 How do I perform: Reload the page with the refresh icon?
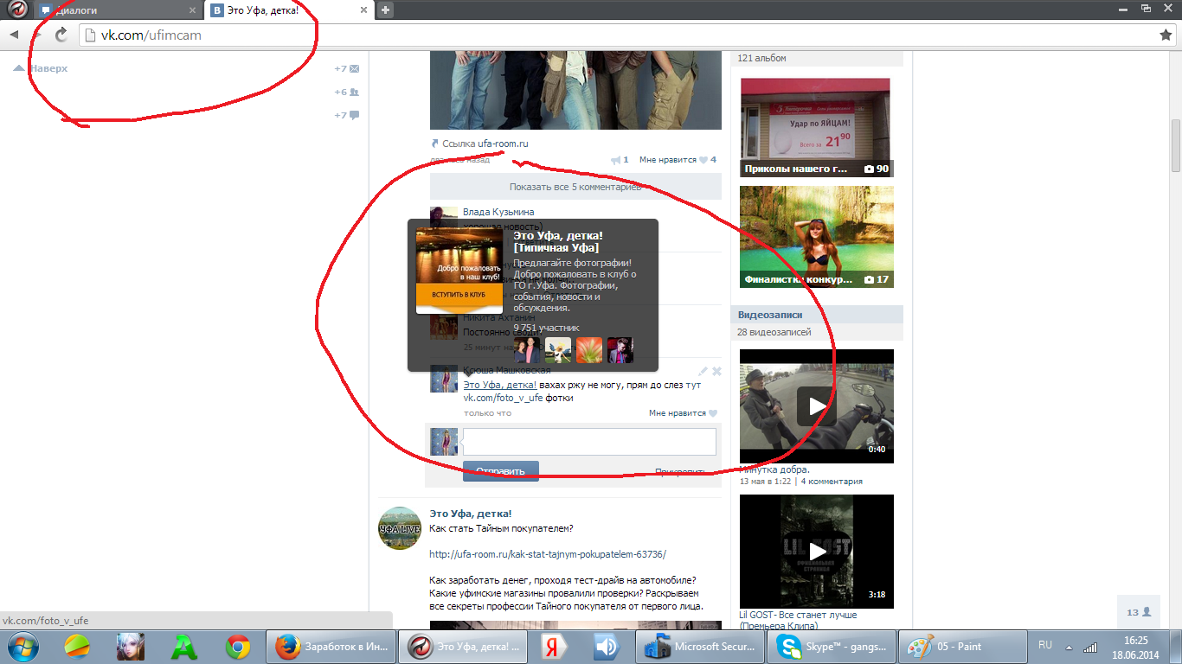[61, 35]
